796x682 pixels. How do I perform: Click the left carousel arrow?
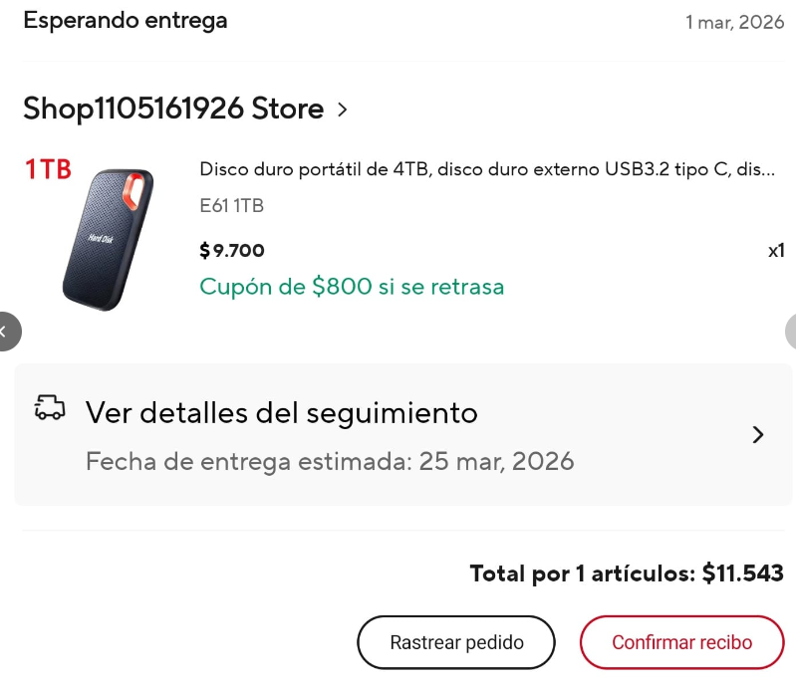tap(6, 332)
